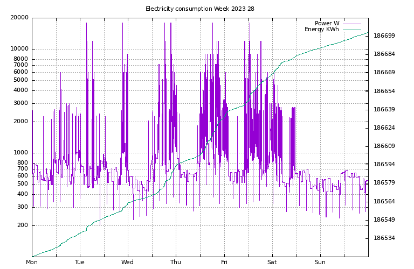The image size is (414, 269).
Task: Click the 3000 left axis value
Action: 21,103
